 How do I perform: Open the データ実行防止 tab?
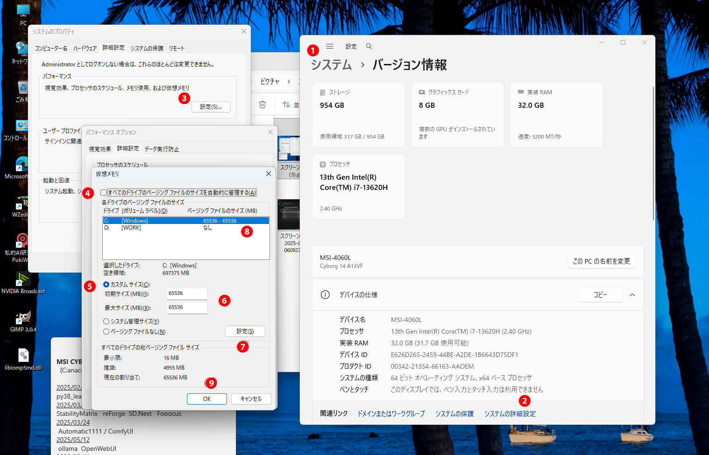[162, 149]
